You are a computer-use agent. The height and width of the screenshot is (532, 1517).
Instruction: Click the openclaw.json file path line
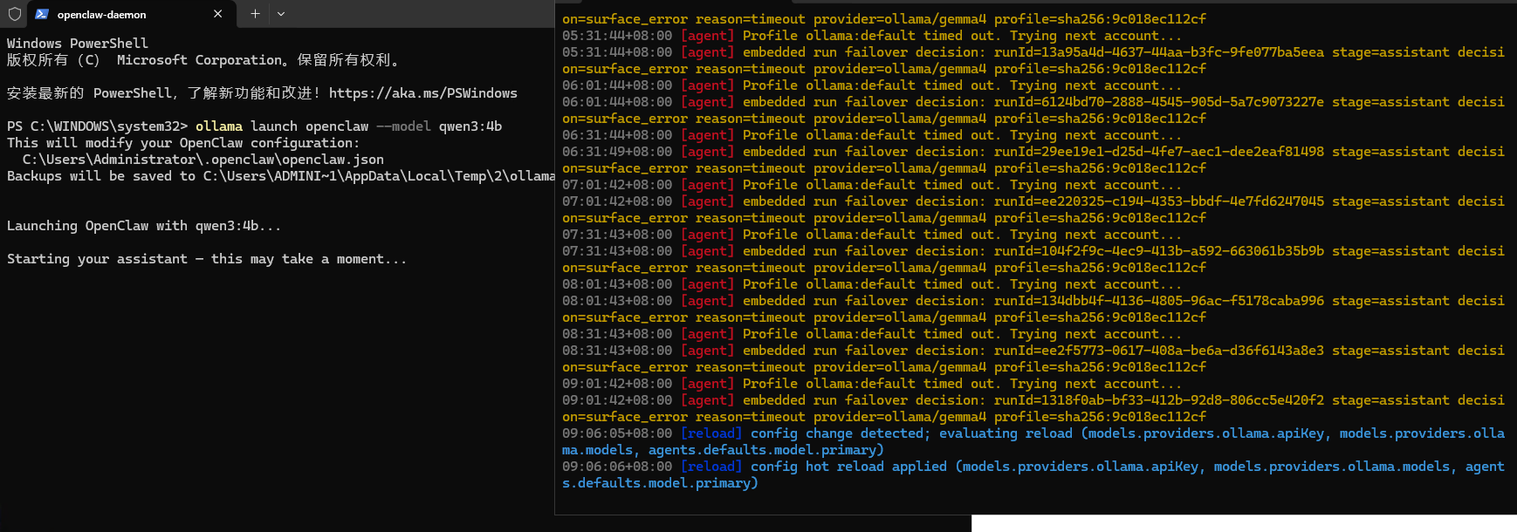203,160
